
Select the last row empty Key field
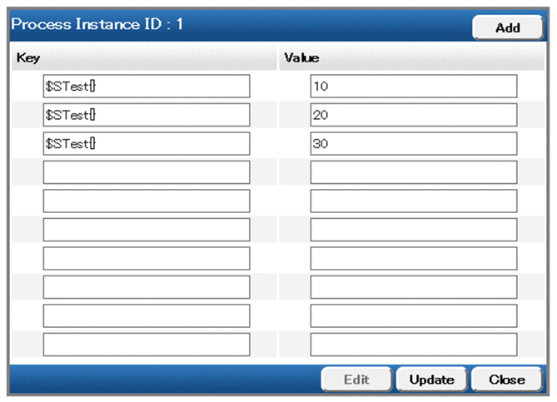pyautogui.click(x=147, y=345)
